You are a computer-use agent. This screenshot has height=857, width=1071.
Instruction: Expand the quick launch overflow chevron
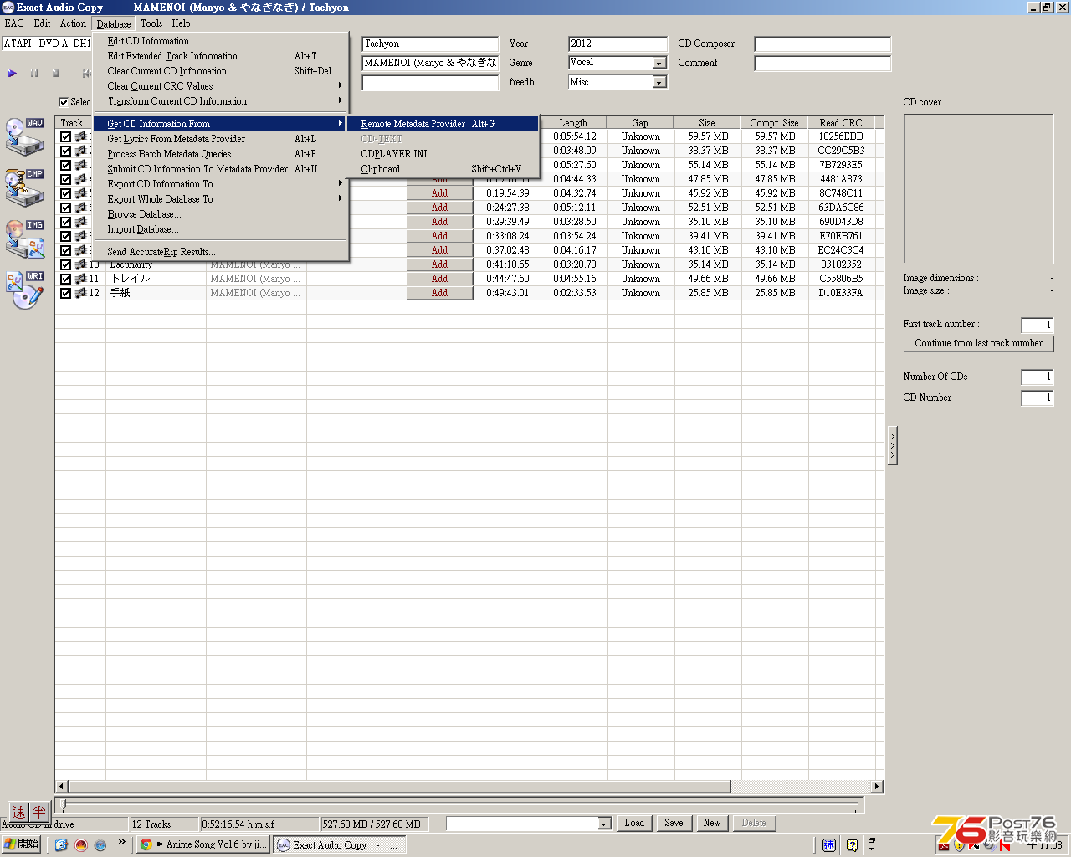121,842
